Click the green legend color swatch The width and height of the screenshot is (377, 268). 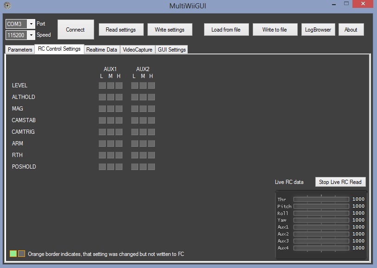[x=13, y=254]
